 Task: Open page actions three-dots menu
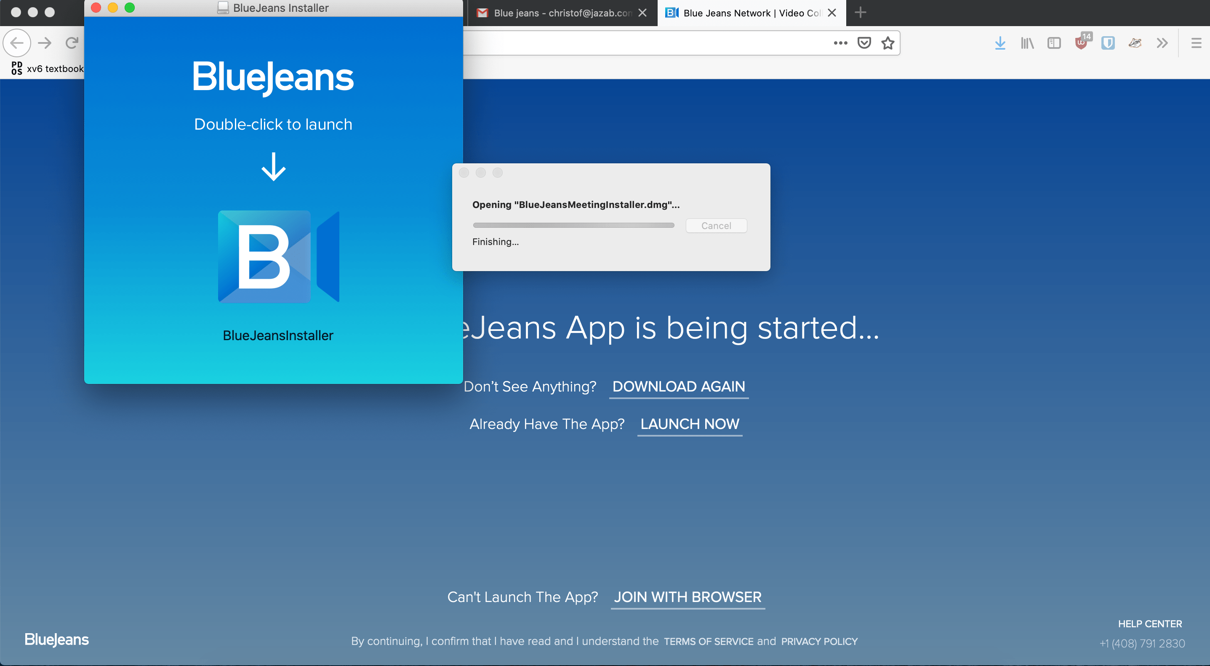(840, 43)
